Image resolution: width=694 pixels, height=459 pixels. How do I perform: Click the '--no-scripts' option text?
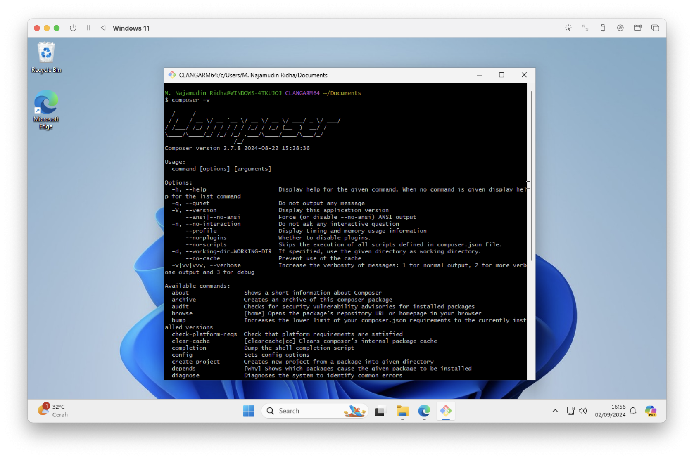[206, 244]
